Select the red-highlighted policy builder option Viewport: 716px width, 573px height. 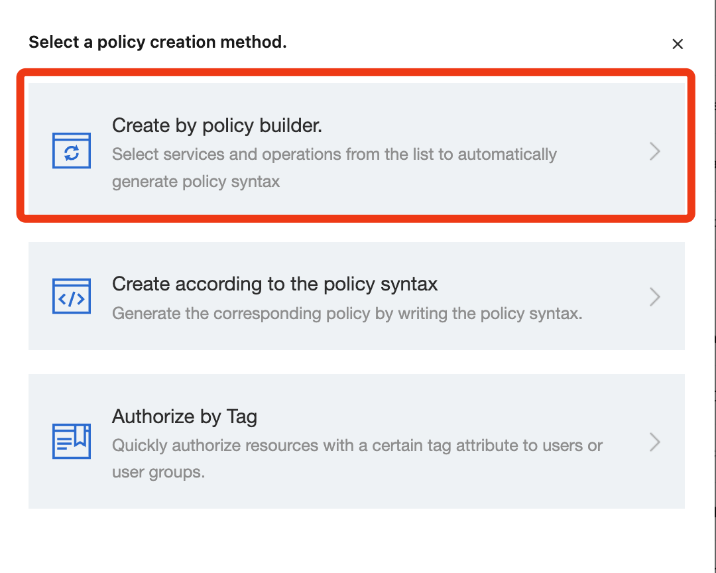tap(356, 145)
